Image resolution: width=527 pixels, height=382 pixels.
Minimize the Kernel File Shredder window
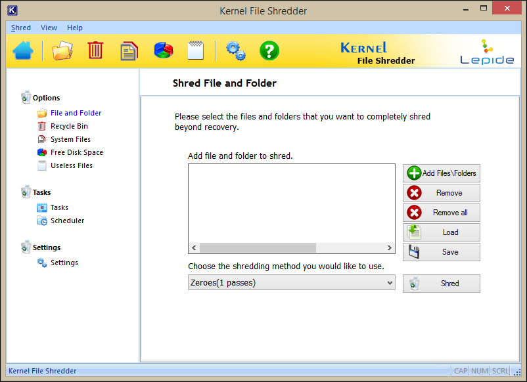(466, 9)
